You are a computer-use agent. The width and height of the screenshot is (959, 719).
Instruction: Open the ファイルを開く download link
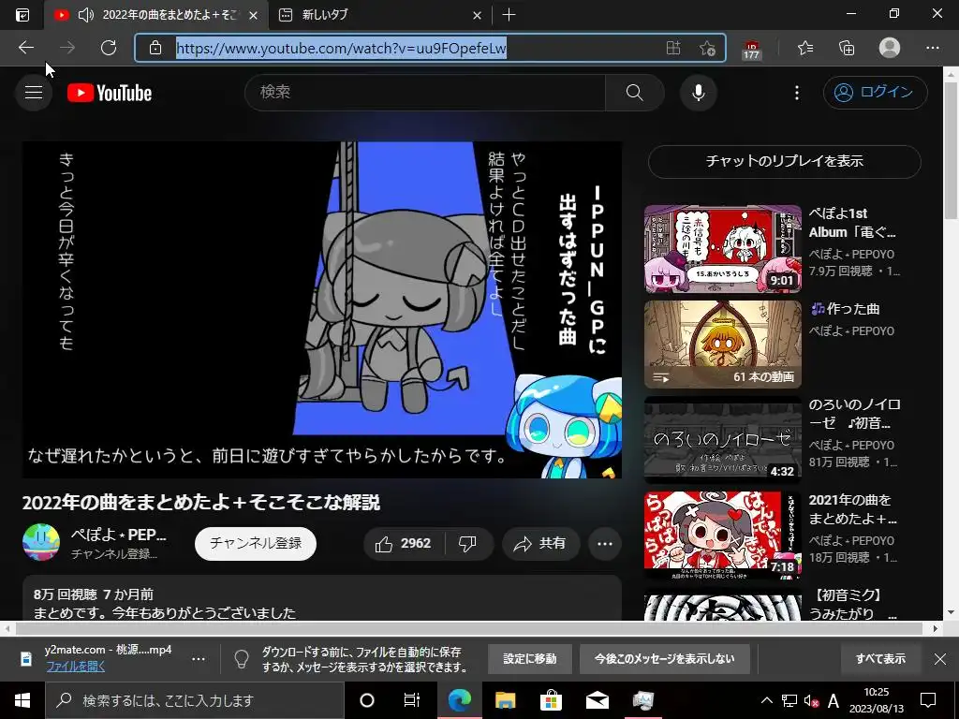click(75, 667)
